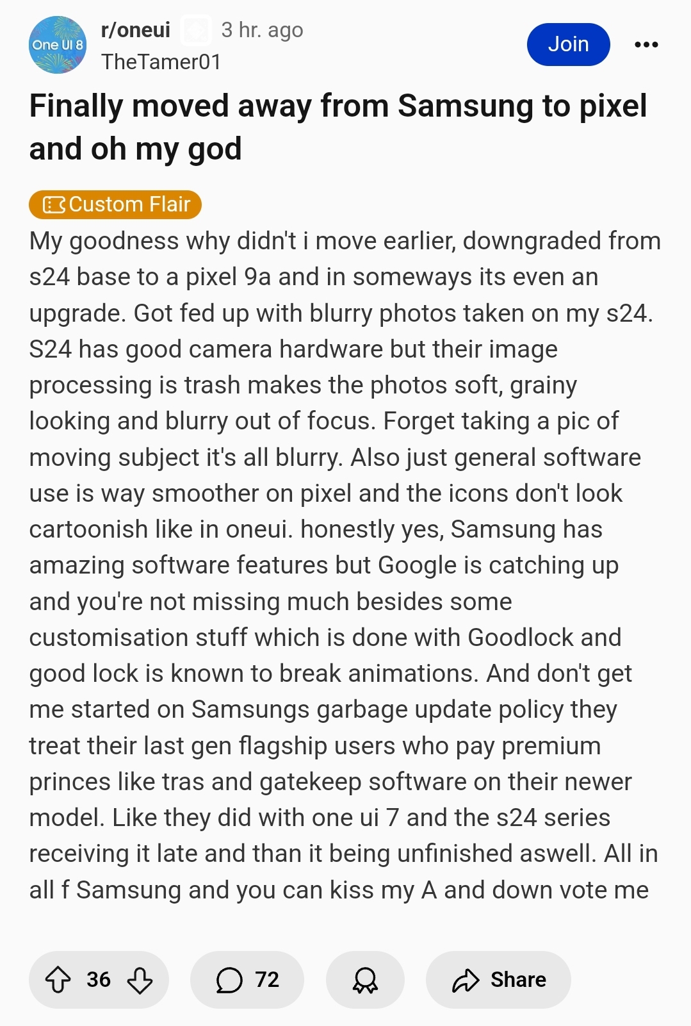Filter posts by the Custom Flair tag
The image size is (691, 1026).
pos(115,204)
